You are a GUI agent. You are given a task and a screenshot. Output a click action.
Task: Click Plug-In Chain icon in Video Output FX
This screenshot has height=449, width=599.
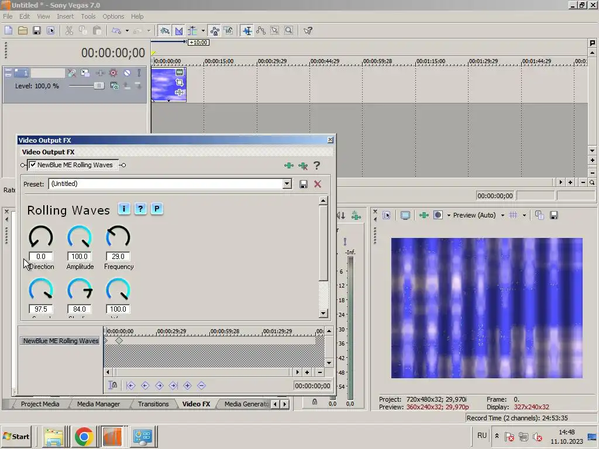click(289, 165)
